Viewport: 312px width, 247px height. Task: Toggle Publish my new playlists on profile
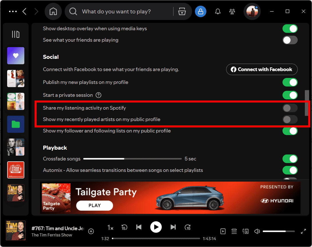click(290, 83)
